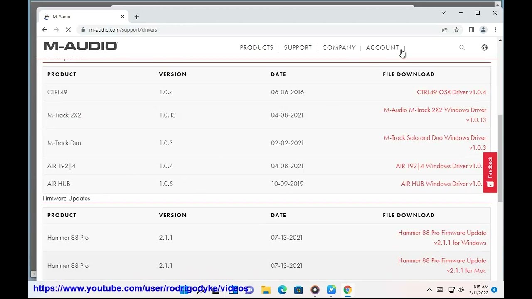Open the ACCOUNT menu

[382, 47]
